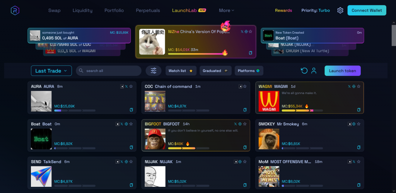Open the settings gear icon
The width and height of the screenshot is (396, 193).
340,10
